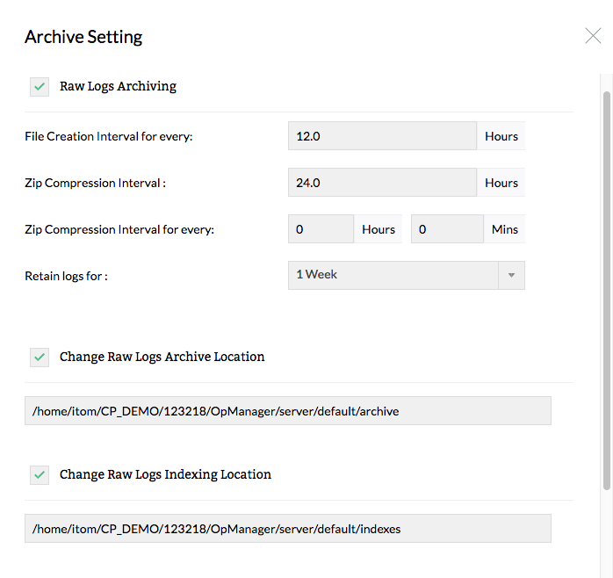
Task: Click the Zip Compression Hours input field
Action: tap(321, 229)
